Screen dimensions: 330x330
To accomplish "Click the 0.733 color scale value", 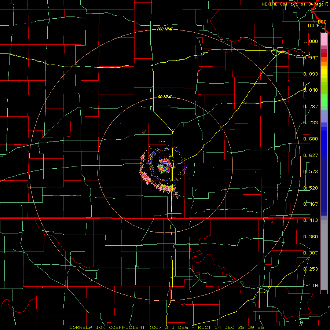I will (x=311, y=123).
